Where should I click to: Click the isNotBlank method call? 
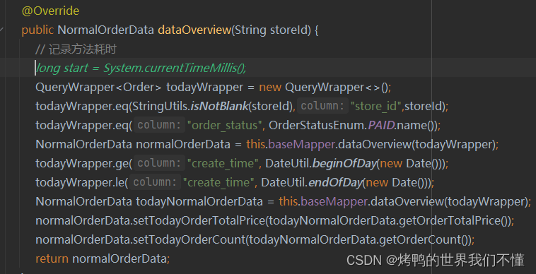pyautogui.click(x=219, y=106)
